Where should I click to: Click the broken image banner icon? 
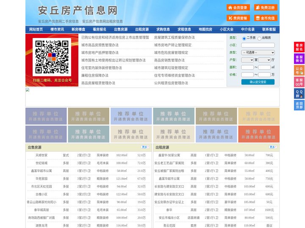28,90
